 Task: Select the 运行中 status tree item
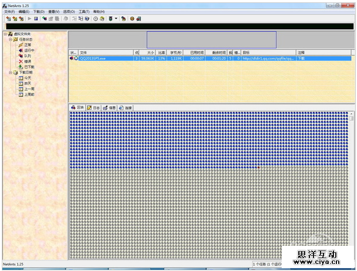click(x=29, y=50)
